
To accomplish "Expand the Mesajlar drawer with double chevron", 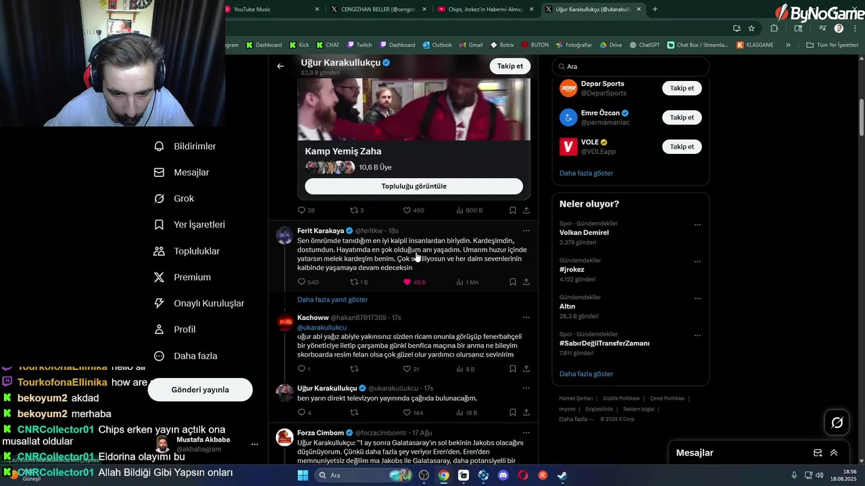I will tap(834, 453).
